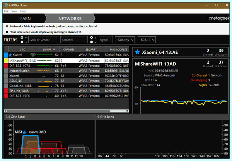The image size is (232, 161).
Task: Select the greater-than signal filter radio
Action: point(91,37)
